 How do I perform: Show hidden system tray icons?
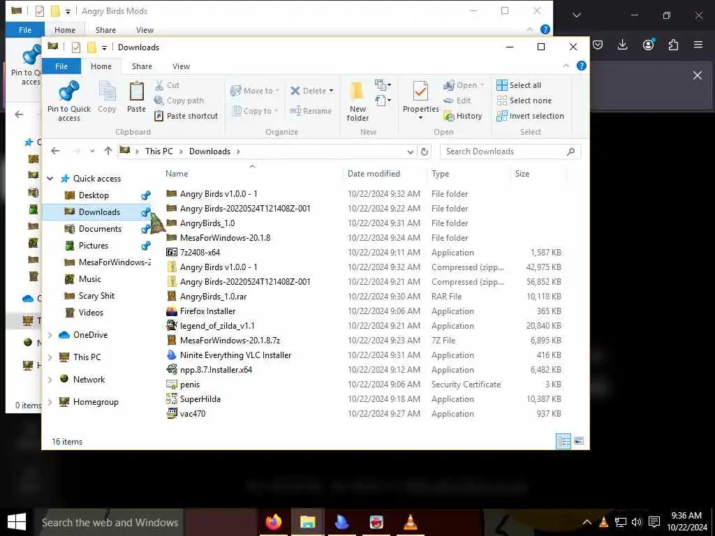[587, 522]
